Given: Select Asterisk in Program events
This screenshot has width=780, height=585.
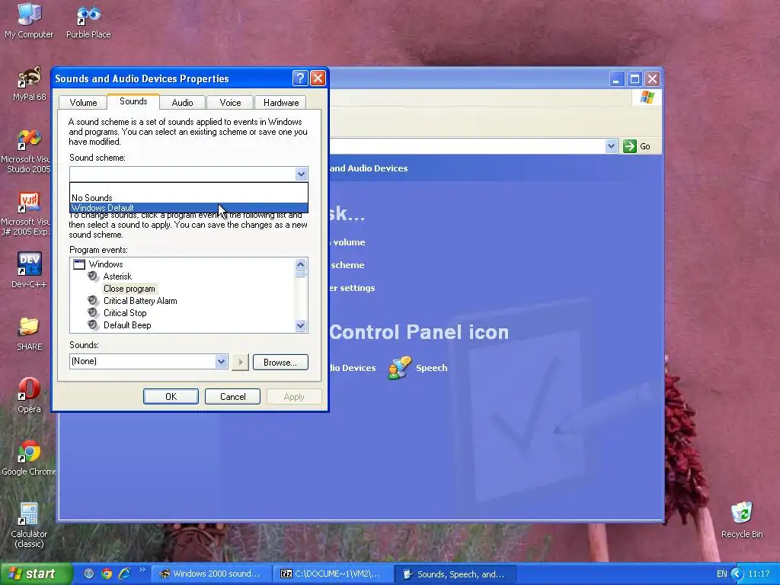Looking at the screenshot, I should [x=117, y=276].
